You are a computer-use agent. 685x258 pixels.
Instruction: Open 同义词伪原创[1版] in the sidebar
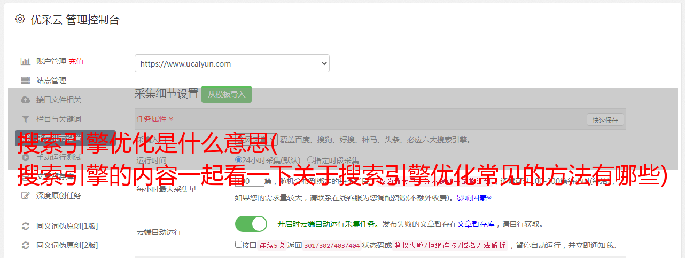pos(67,226)
